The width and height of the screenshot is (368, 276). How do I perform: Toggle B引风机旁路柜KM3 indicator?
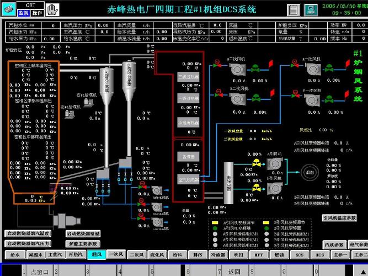(x=266, y=245)
